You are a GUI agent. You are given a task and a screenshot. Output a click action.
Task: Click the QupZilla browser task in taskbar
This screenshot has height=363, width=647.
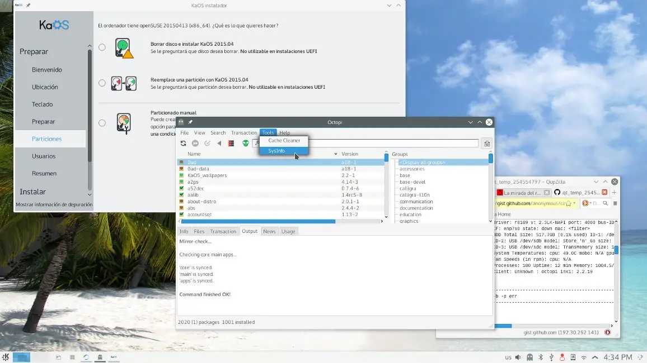pos(86,357)
